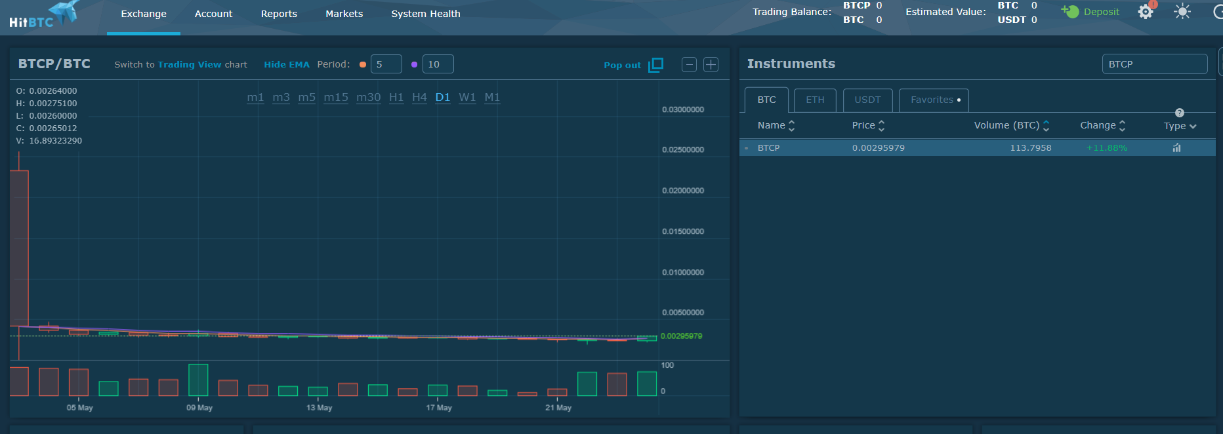Switch to ETH instruments tab

(815, 100)
